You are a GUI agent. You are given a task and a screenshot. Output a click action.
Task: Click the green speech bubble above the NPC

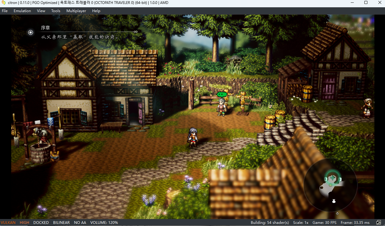222,94
